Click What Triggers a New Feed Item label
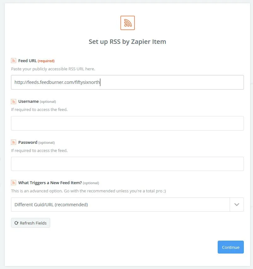This screenshot has height=269, width=253. (50, 183)
